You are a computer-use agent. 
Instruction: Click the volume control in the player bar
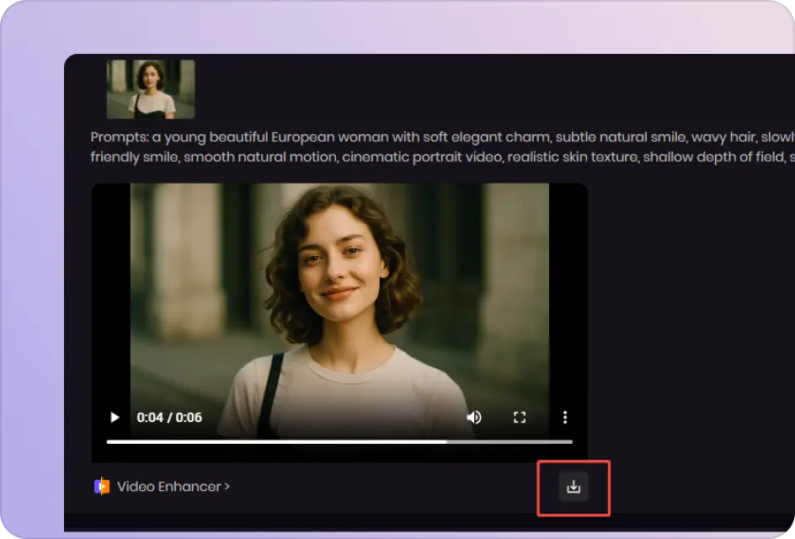pyautogui.click(x=474, y=417)
